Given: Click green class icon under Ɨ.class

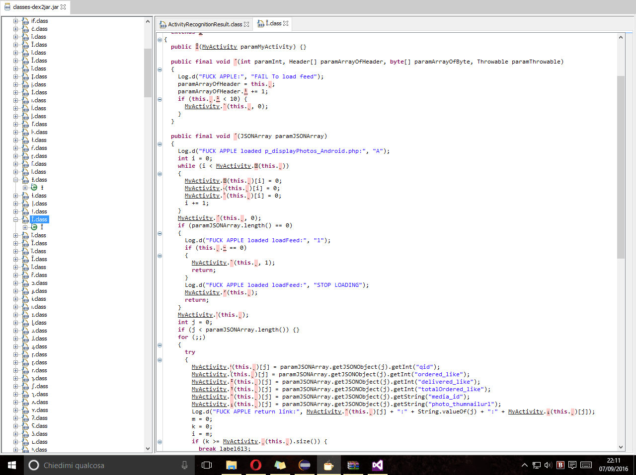Looking at the screenshot, I should [x=34, y=188].
